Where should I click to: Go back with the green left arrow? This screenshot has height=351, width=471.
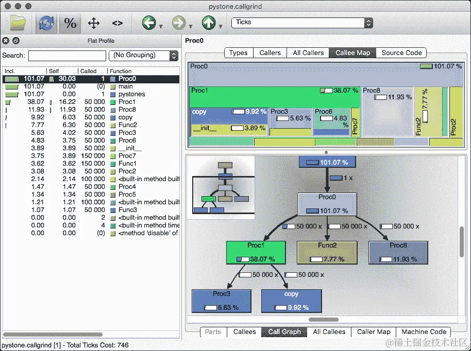[x=149, y=23]
